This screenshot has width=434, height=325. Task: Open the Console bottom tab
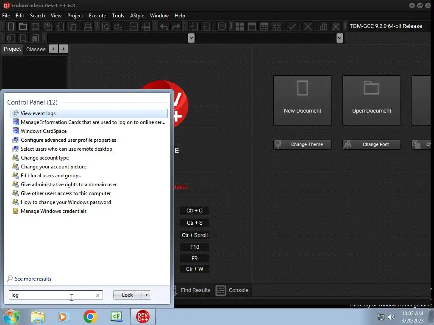233,290
